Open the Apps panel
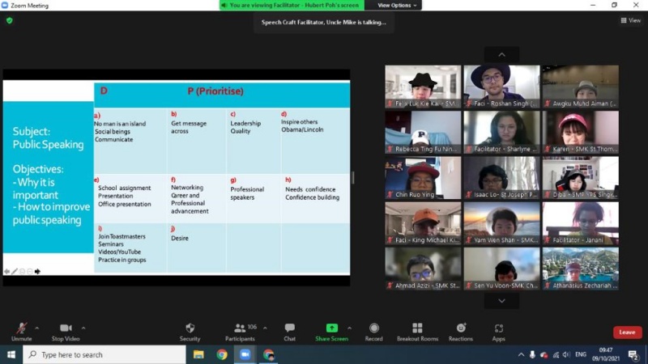Image resolution: width=648 pixels, height=364 pixels. click(x=498, y=332)
